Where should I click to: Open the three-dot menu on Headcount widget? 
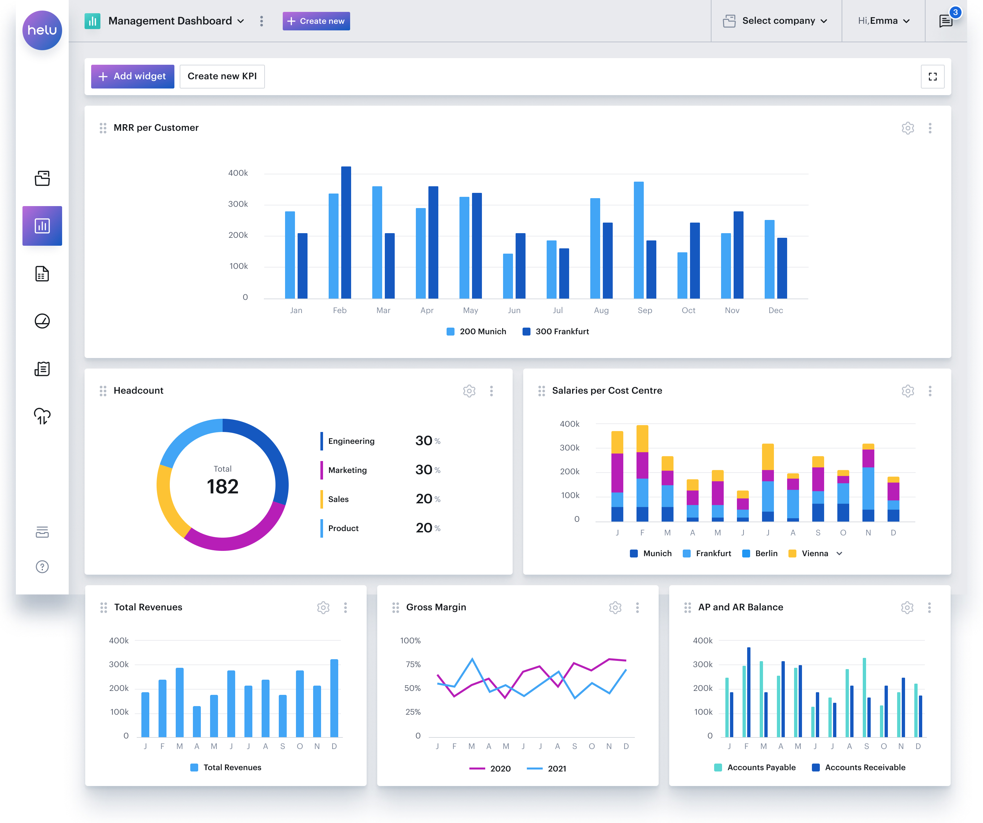point(491,391)
